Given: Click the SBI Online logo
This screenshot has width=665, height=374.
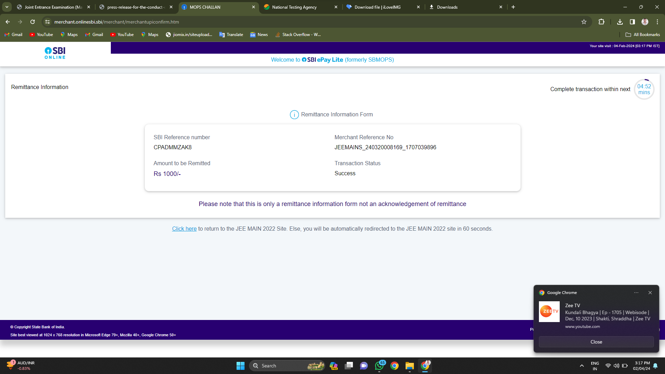Looking at the screenshot, I should click(x=55, y=53).
